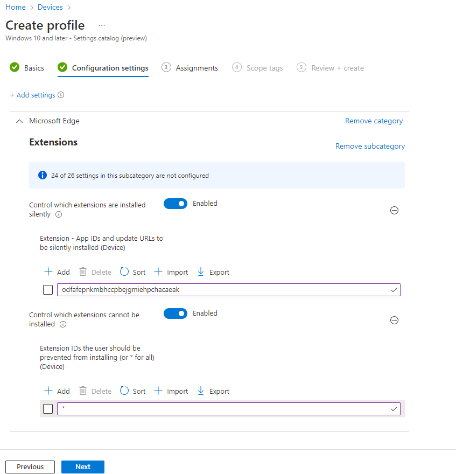Select the Configuration settings step

[103, 68]
